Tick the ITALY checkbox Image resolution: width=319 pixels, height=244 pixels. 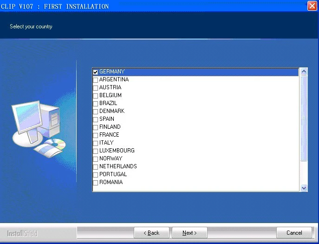coord(95,143)
